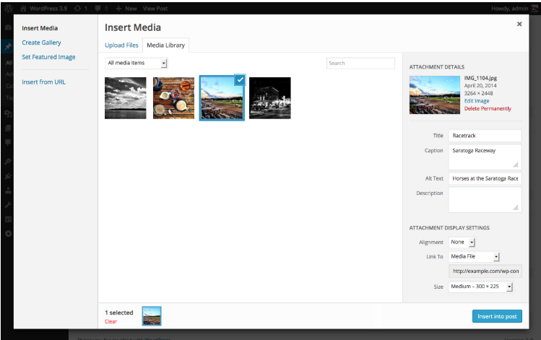Viewport: 541px width, 340px height.
Task: Clear the selection using the Clear link
Action: click(x=111, y=321)
